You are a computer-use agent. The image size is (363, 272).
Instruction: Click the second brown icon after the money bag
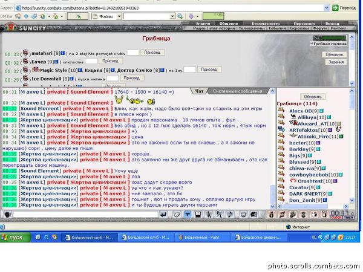click(x=282, y=215)
